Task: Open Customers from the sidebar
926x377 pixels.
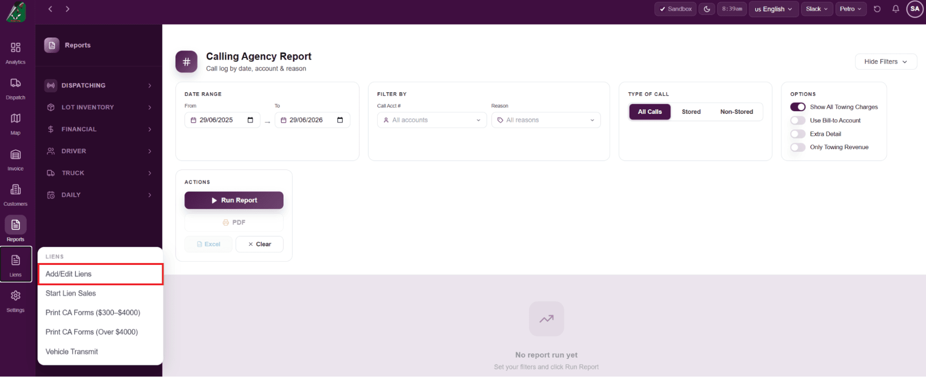Action: pos(16,195)
